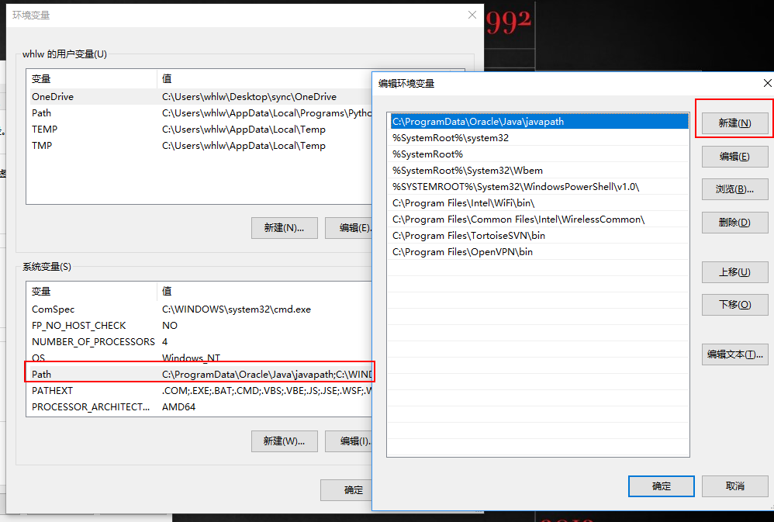Screen dimensions: 774x522
Task: Select the TortoiseSVN\bin path entry
Action: pos(539,236)
